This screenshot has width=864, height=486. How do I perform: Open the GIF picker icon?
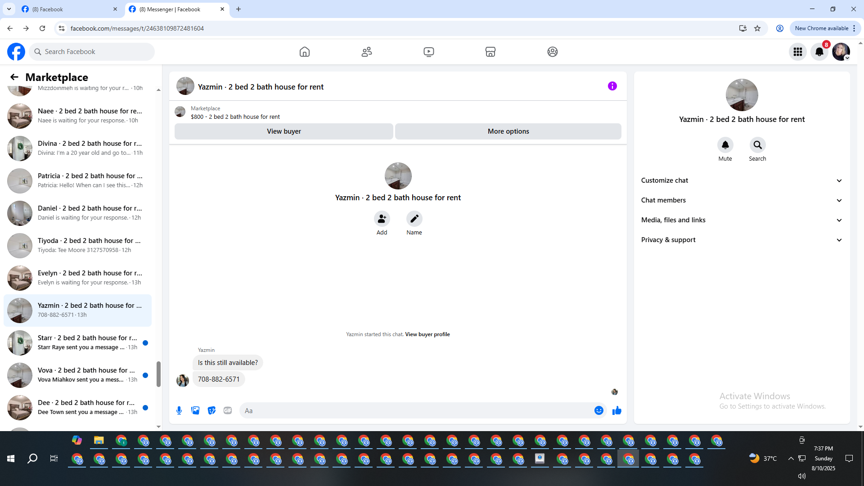click(x=228, y=410)
